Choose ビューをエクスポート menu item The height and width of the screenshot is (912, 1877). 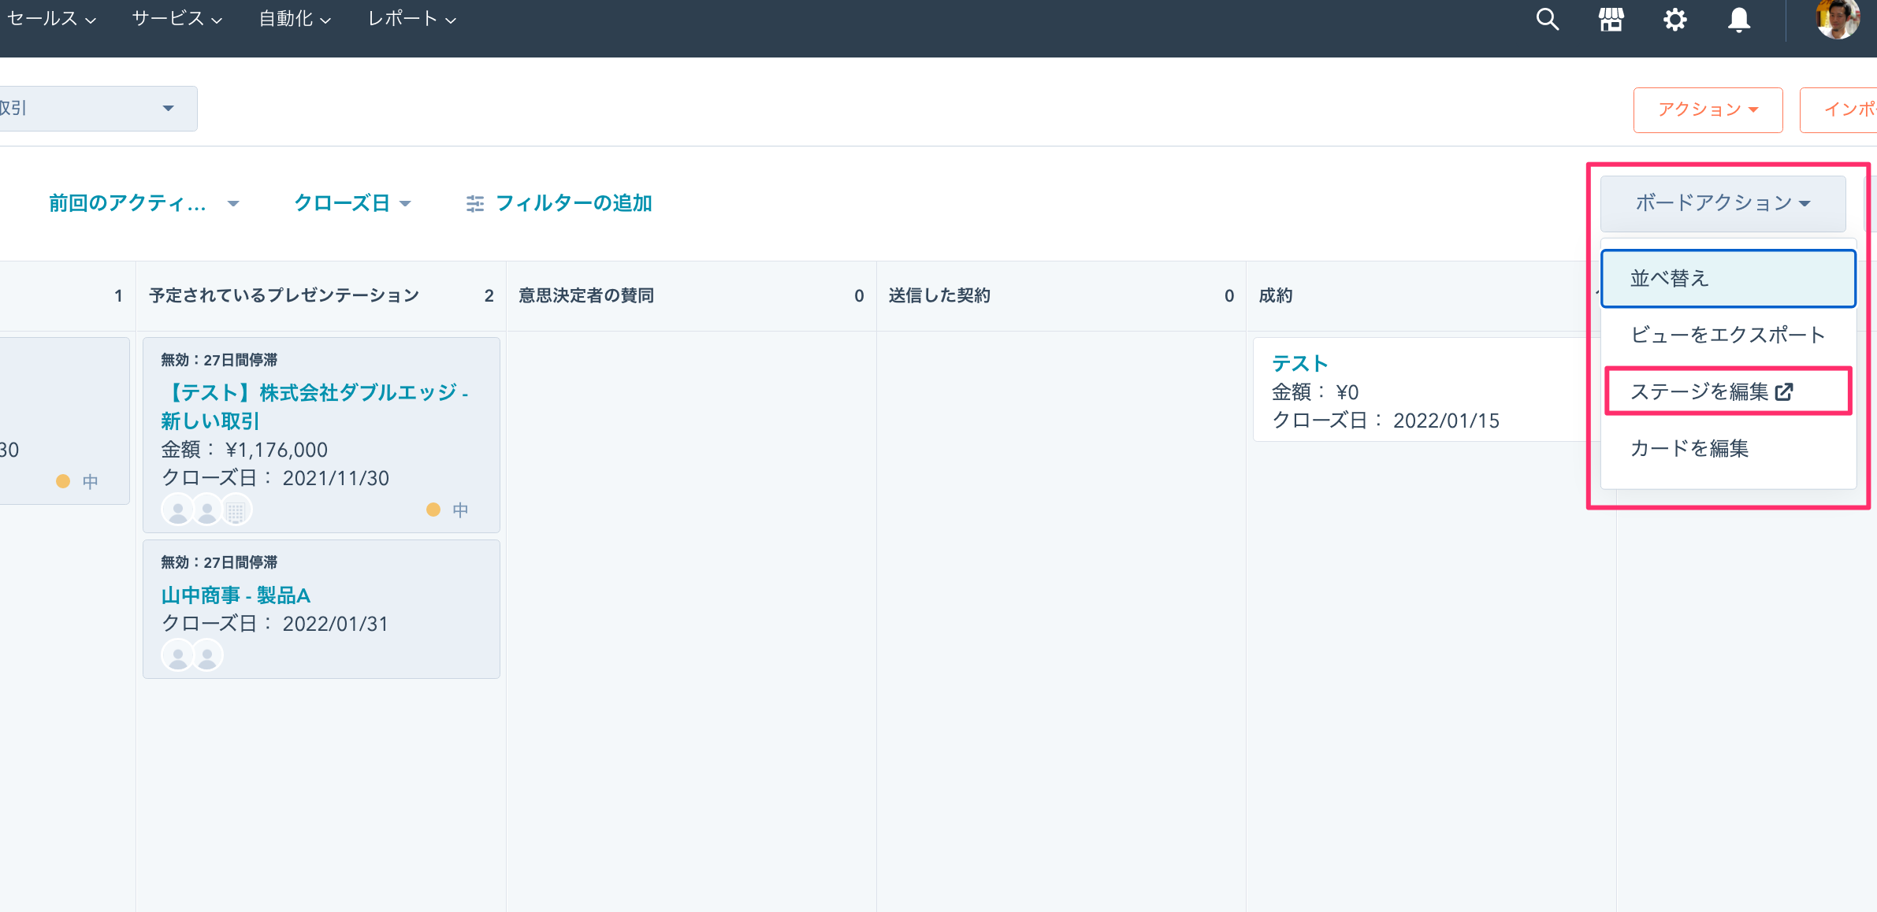click(x=1729, y=335)
